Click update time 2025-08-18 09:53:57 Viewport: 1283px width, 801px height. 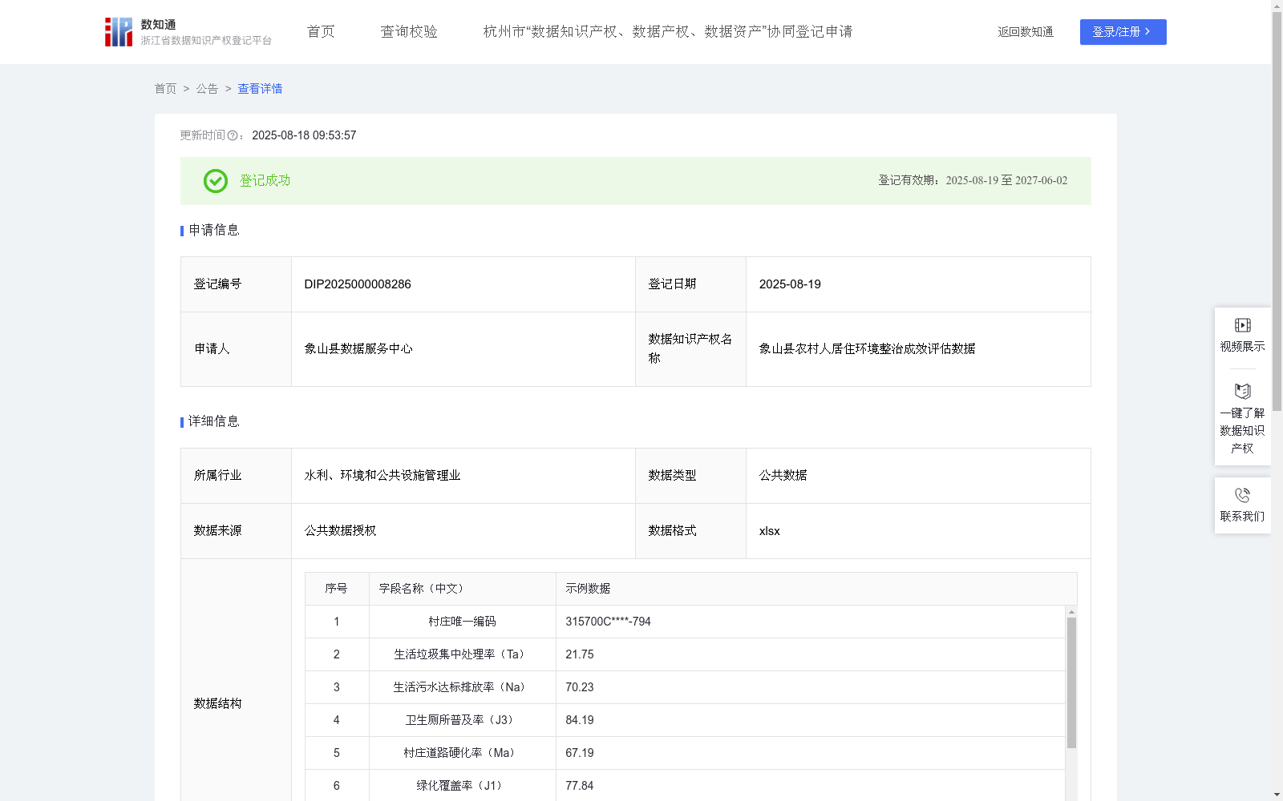click(304, 136)
